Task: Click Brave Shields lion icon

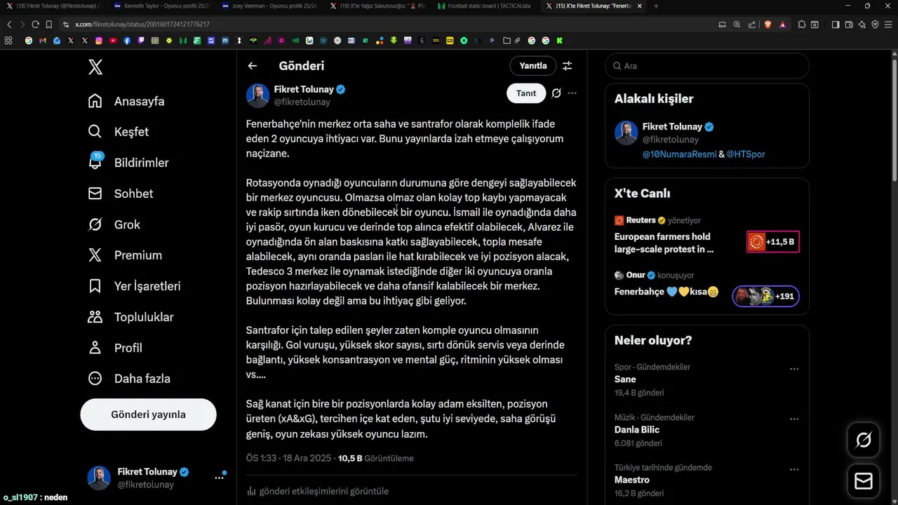Action: [x=768, y=24]
